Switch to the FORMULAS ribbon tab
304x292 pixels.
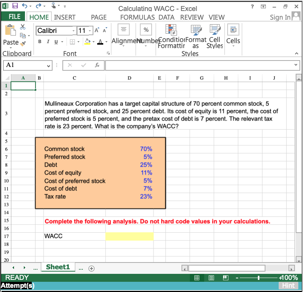[x=137, y=17]
